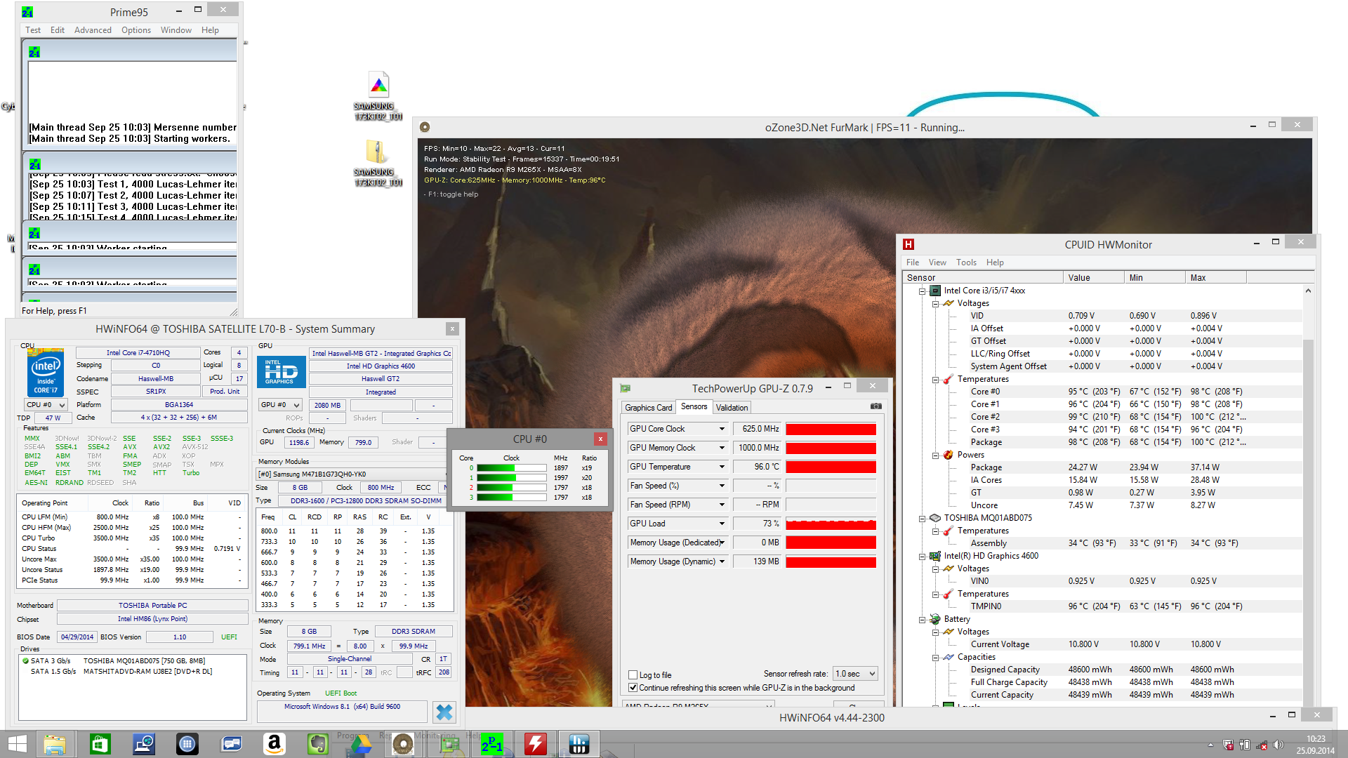The image size is (1348, 758).
Task: Open the GPU Temperature sensor dropdown
Action: pos(721,467)
